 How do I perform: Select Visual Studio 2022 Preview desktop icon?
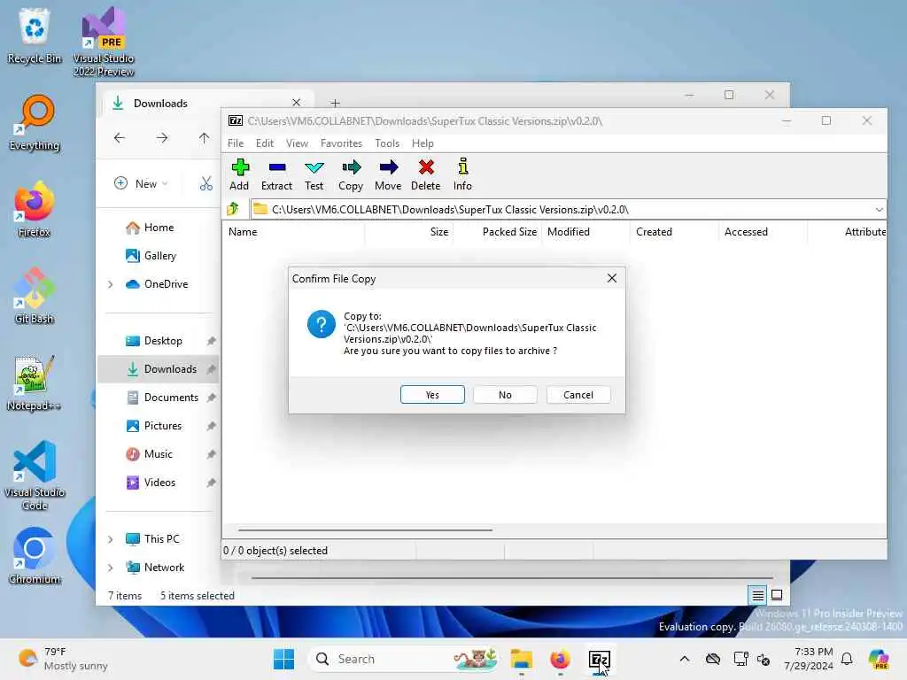104,42
